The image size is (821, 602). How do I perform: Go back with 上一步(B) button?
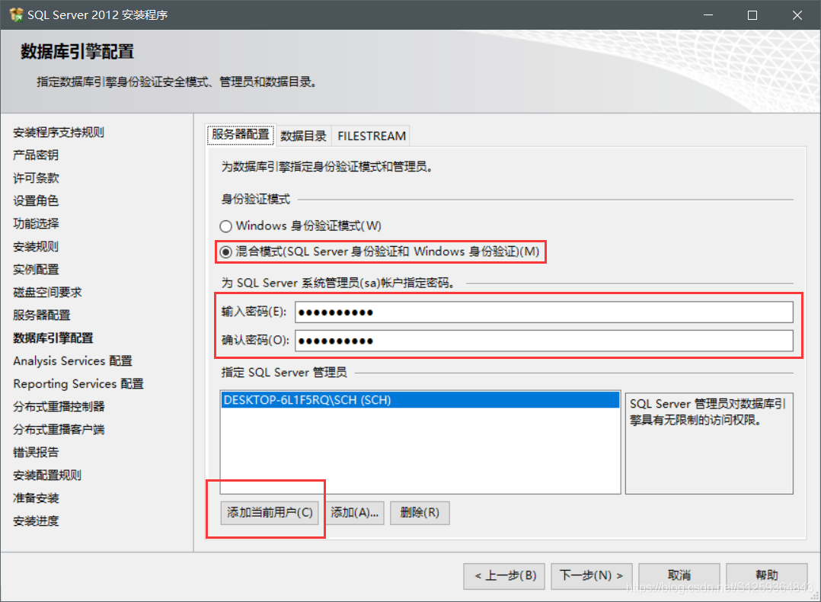[504, 576]
